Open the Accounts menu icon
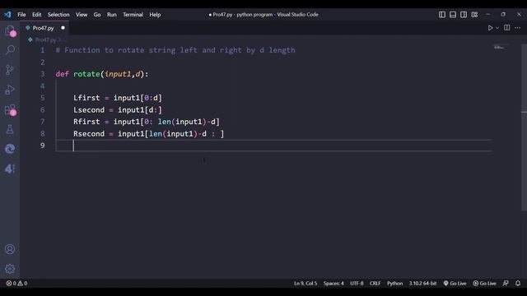527x296 pixels. coord(10,249)
